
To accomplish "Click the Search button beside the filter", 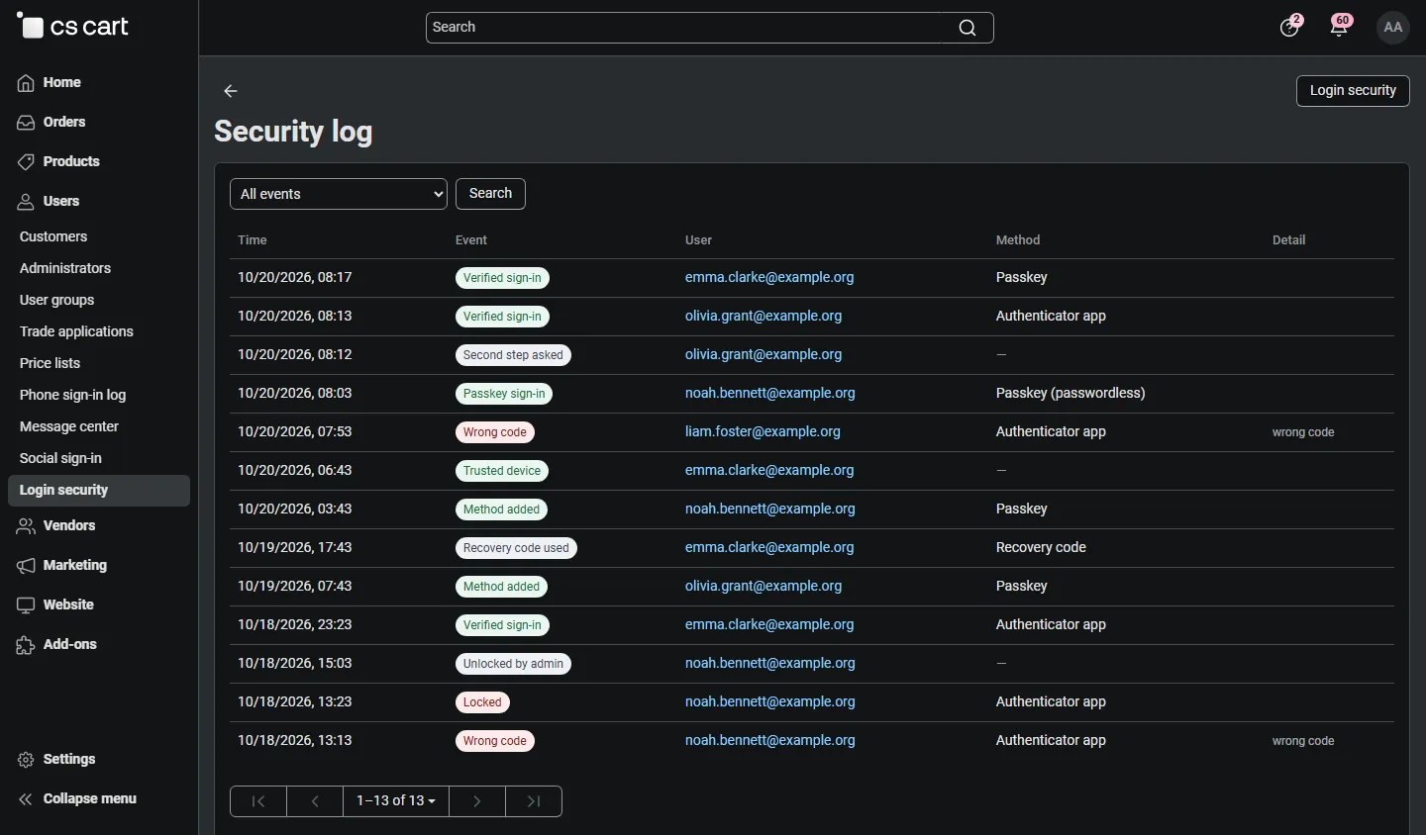I will pyautogui.click(x=490, y=194).
